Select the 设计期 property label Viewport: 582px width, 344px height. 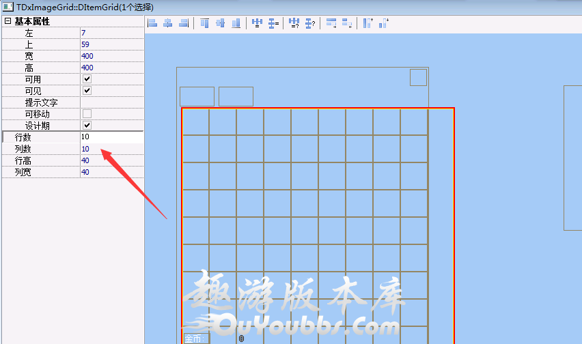point(37,126)
